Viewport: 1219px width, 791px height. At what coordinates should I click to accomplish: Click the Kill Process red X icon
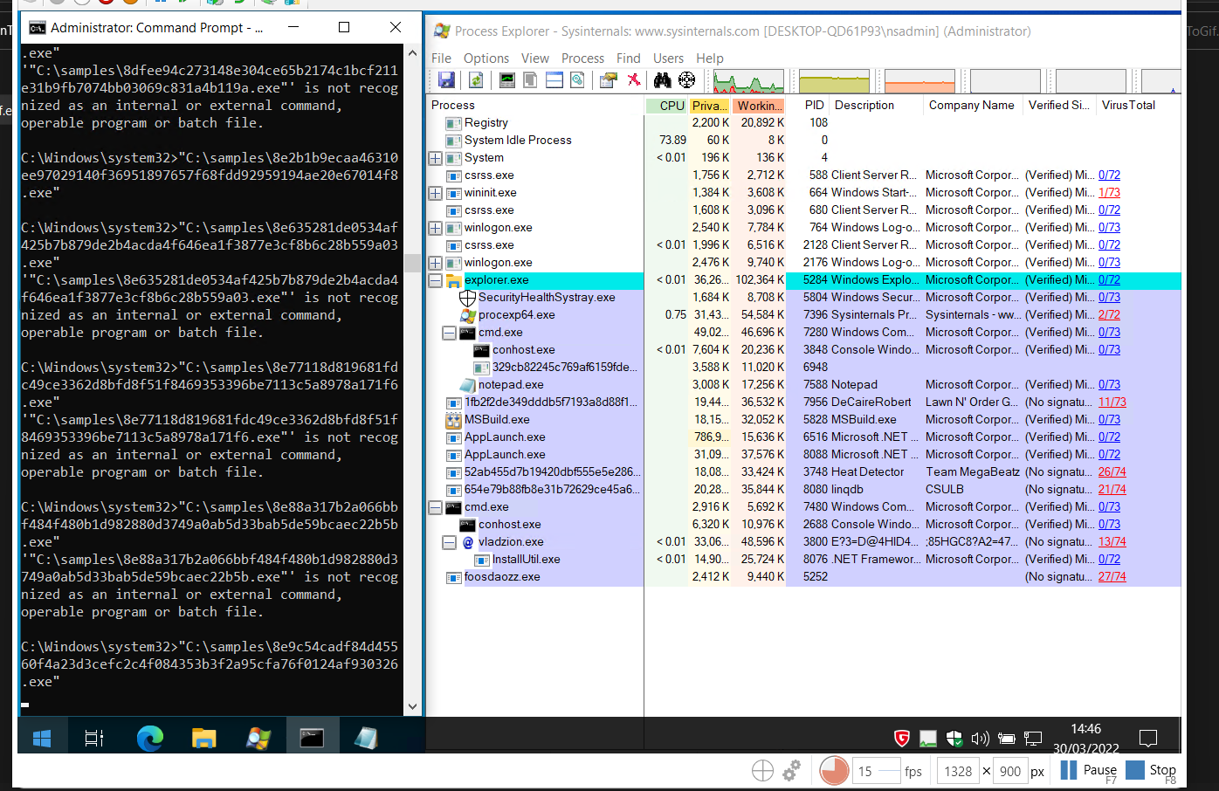coord(634,80)
